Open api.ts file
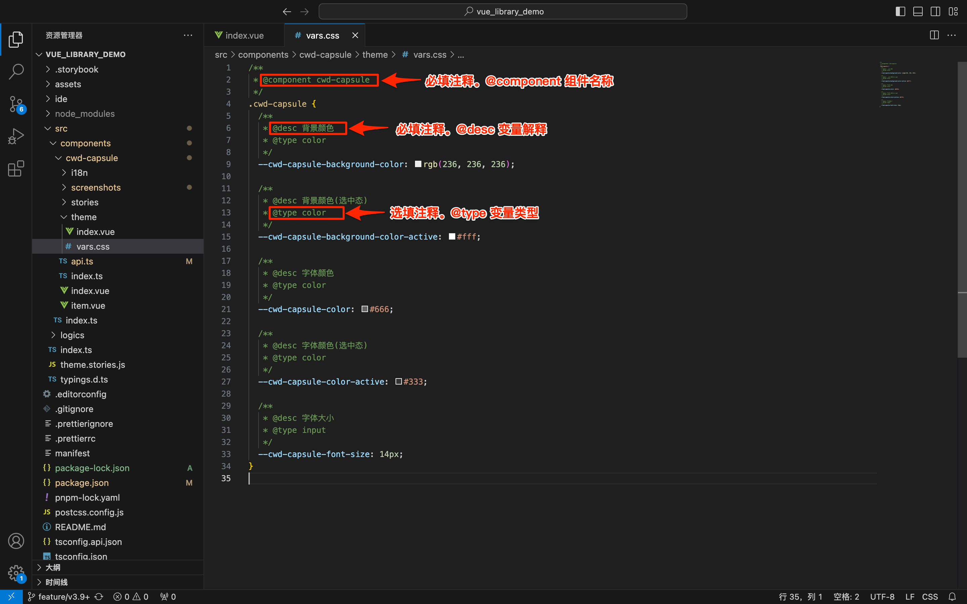 pyautogui.click(x=118, y=261)
